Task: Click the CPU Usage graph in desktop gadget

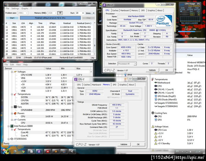Action: click(x=190, y=19)
